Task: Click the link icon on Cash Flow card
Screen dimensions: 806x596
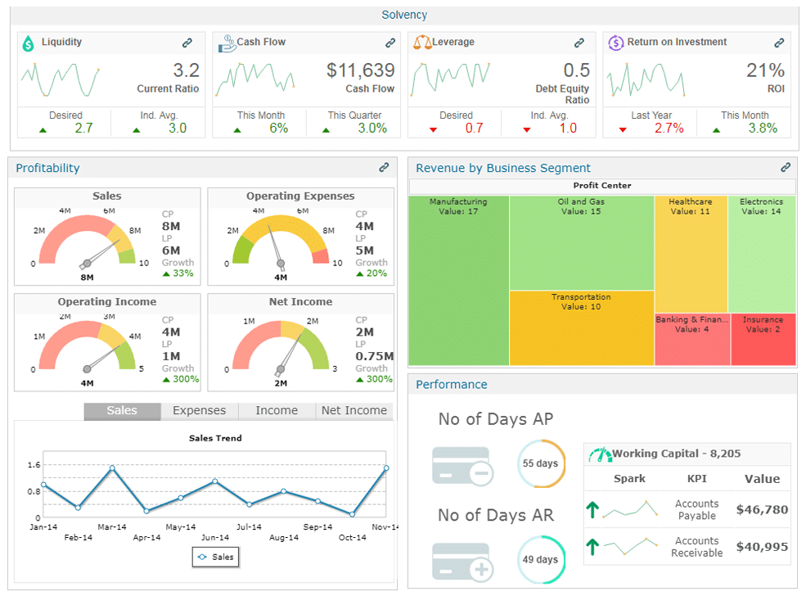Action: click(390, 43)
